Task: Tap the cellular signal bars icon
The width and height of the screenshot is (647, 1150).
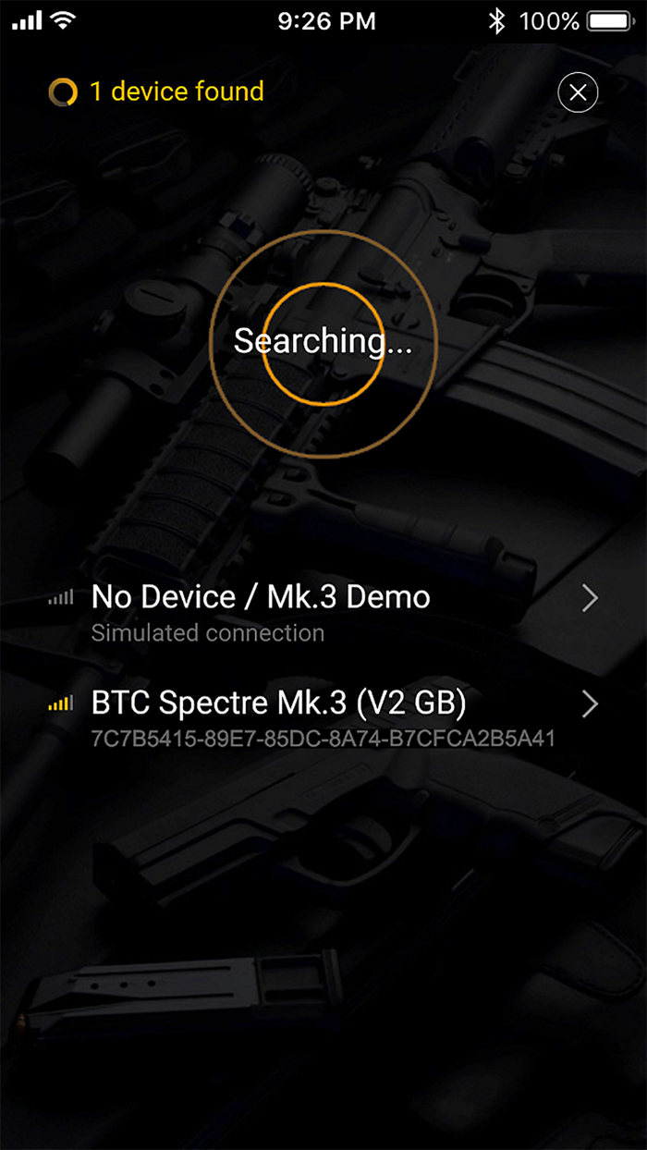Action: pos(27,20)
